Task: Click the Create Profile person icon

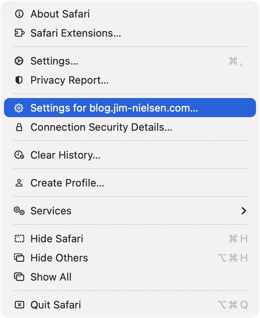Action: (x=19, y=183)
